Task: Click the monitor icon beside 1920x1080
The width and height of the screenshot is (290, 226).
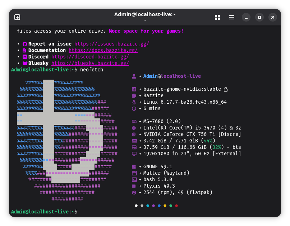Action: [134, 154]
